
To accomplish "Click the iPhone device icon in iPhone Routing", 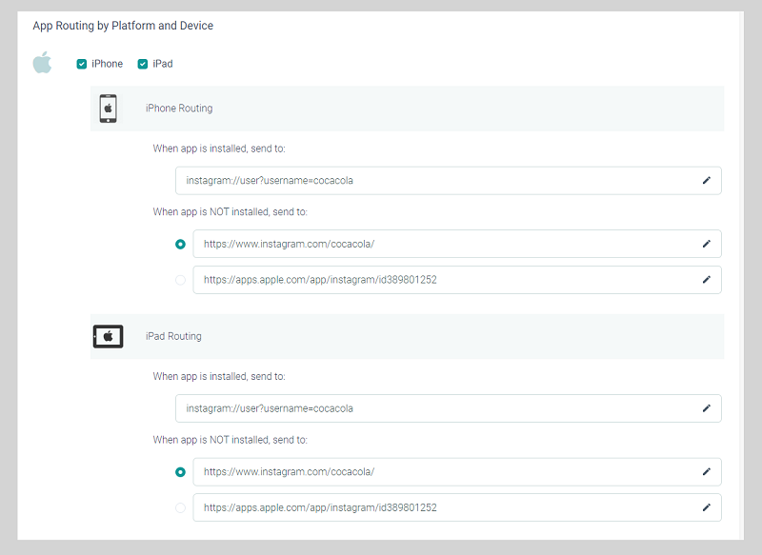I will [x=108, y=109].
